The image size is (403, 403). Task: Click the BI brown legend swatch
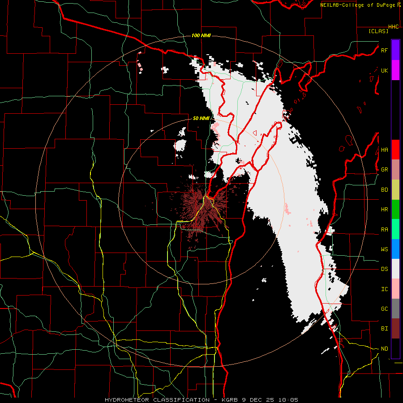(395, 329)
